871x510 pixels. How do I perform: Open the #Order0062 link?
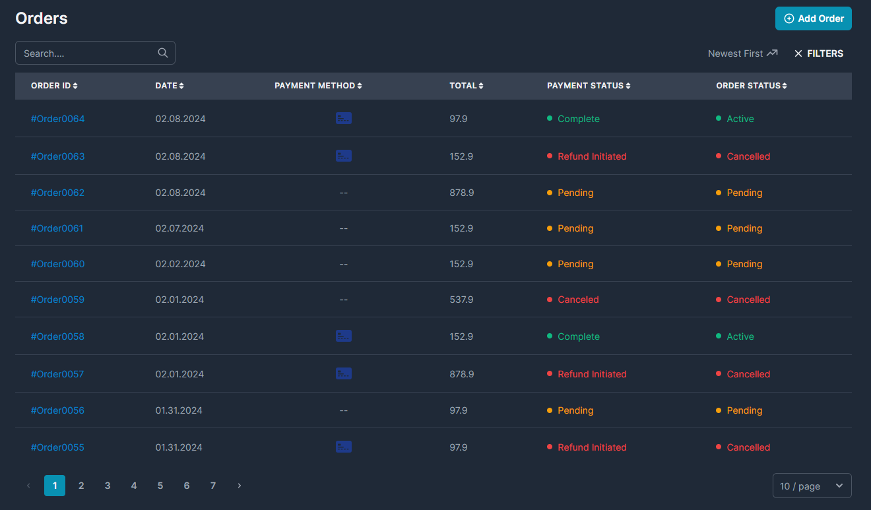58,193
